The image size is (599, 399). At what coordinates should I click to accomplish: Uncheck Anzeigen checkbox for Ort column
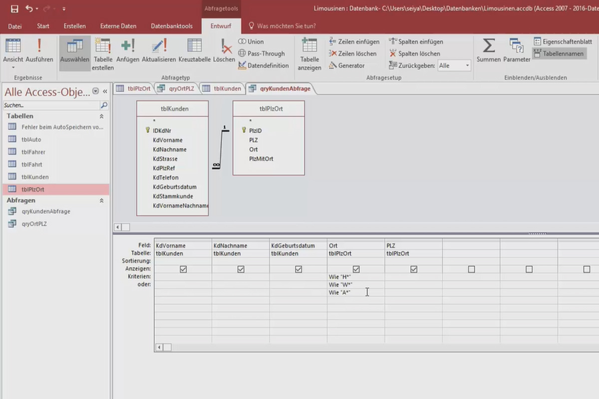pyautogui.click(x=356, y=269)
